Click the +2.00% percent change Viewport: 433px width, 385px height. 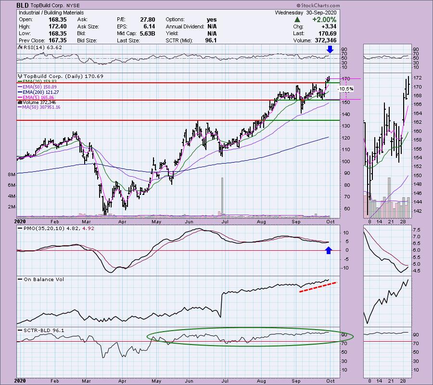pos(324,20)
